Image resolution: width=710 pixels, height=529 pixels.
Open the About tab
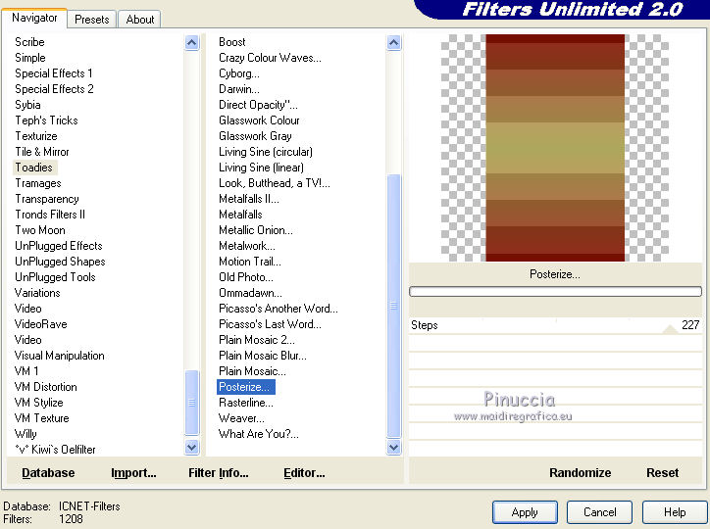click(x=140, y=20)
